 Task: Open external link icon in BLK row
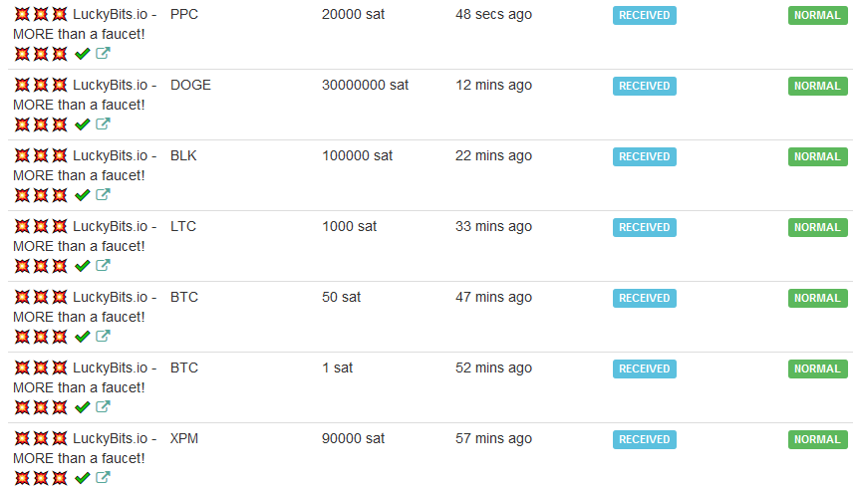103,194
